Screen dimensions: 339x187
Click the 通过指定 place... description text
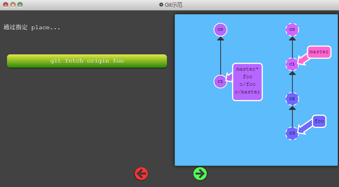point(32,28)
